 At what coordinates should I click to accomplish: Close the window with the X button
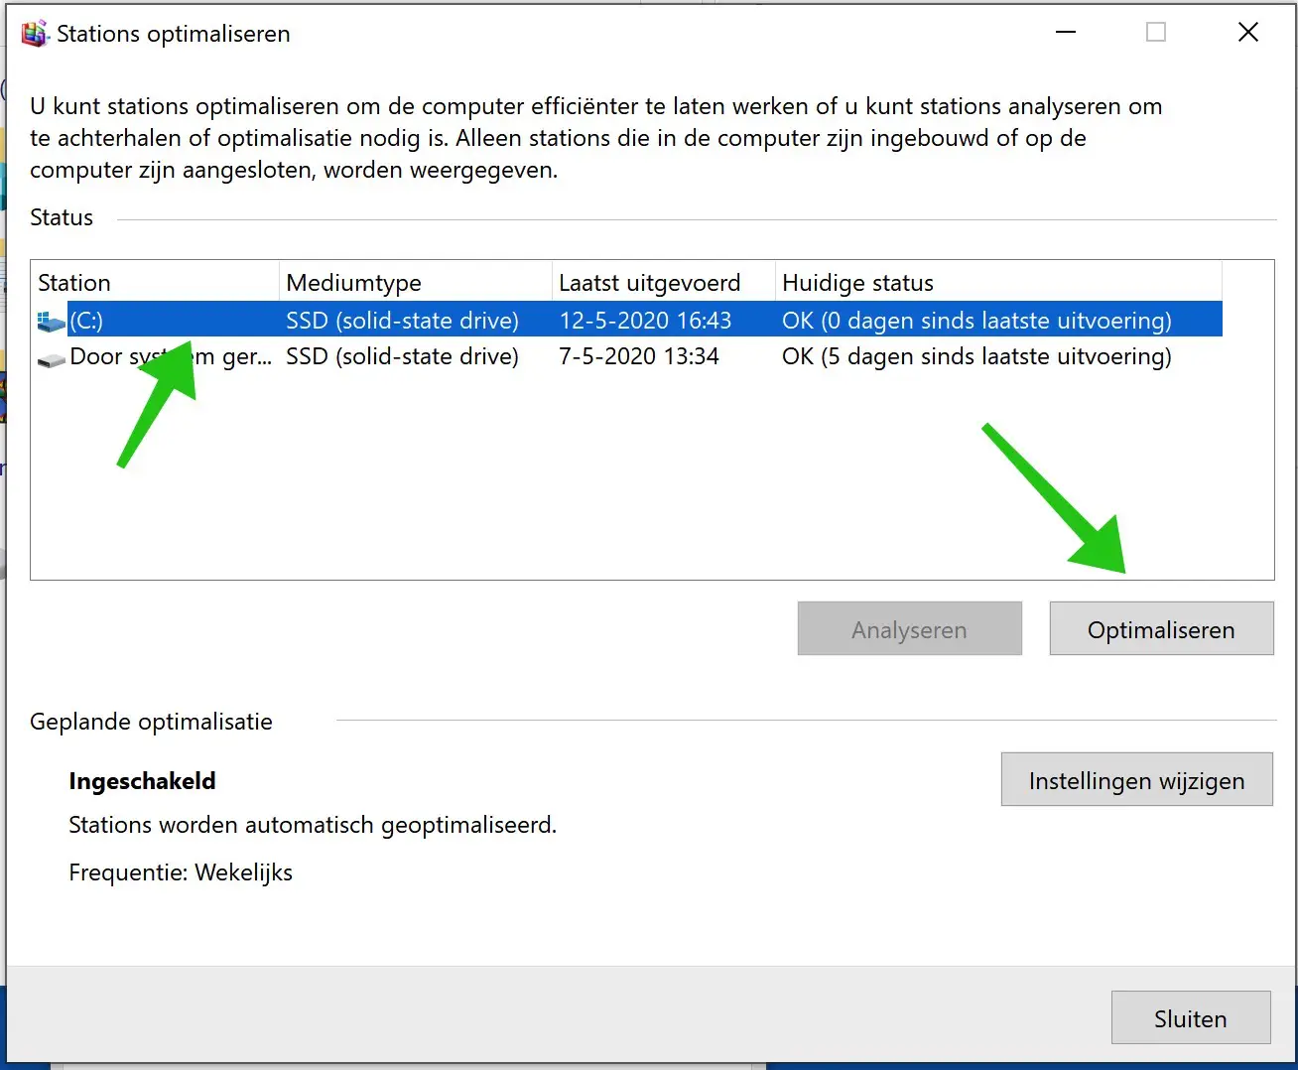coord(1248,32)
